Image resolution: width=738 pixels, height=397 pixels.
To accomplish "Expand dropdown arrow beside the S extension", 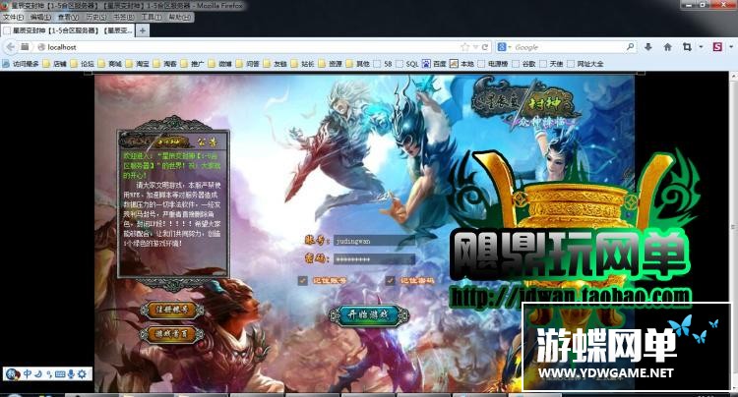I will point(731,47).
